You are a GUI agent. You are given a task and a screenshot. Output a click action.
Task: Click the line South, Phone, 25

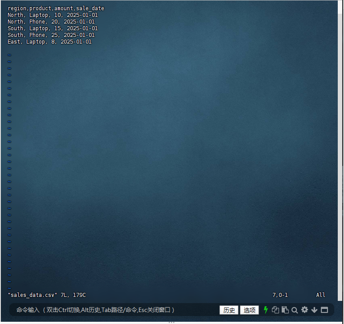click(51, 35)
